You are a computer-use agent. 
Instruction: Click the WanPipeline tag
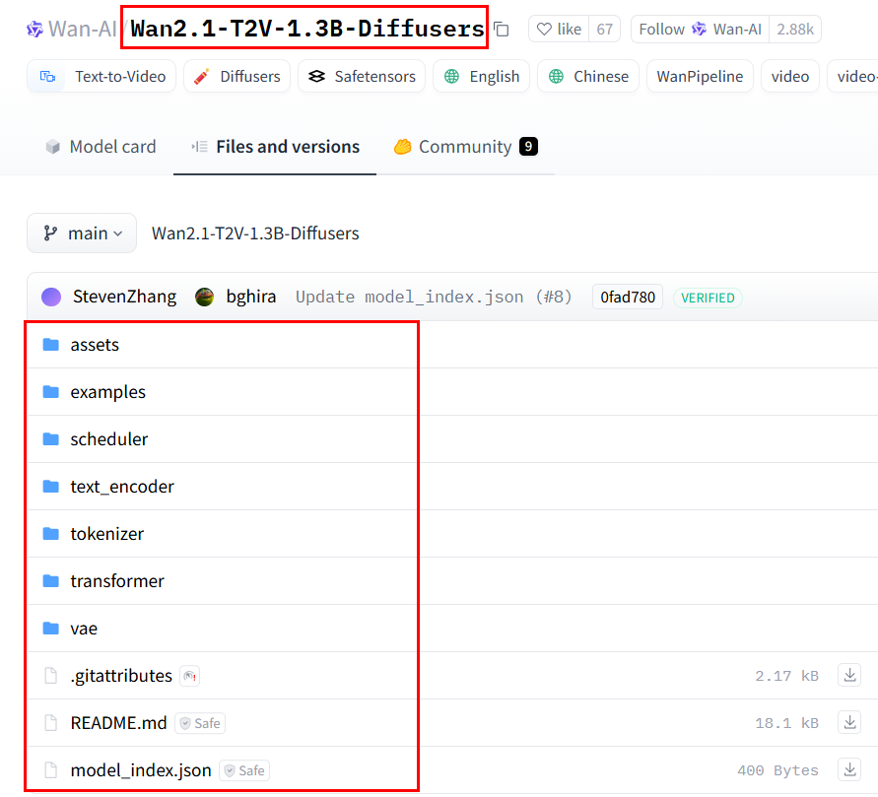pyautogui.click(x=700, y=76)
